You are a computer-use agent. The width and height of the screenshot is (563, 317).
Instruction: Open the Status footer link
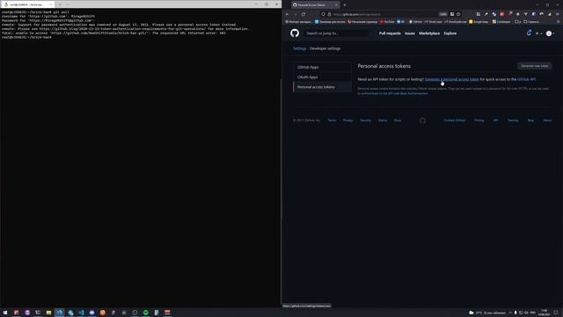point(383,121)
